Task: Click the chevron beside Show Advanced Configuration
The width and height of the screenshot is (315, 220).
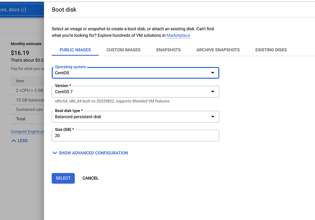Action: 55,153
